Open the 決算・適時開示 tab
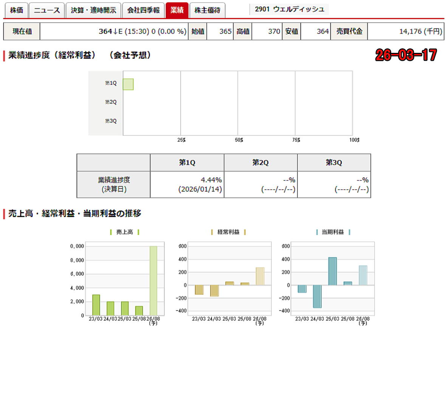 tap(93, 10)
